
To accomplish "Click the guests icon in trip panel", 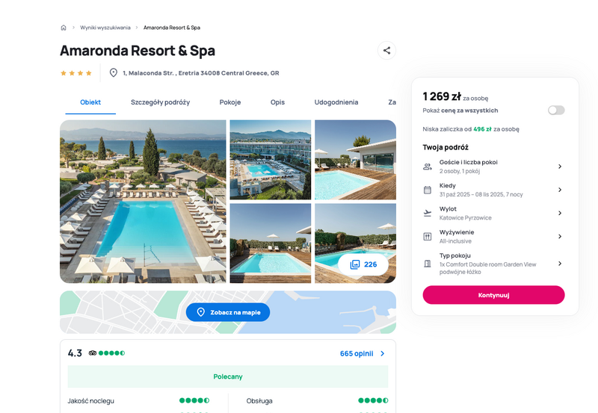I will coord(428,167).
